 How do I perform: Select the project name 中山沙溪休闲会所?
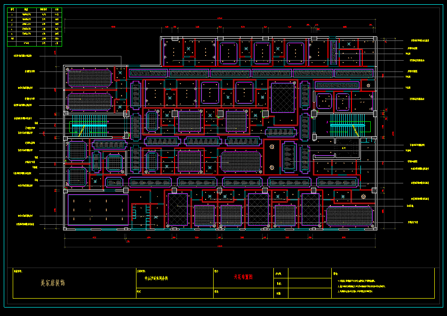(x=156, y=278)
